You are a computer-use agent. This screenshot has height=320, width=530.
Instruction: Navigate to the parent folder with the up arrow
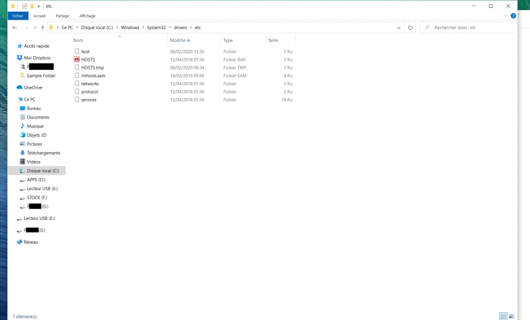tap(42, 27)
